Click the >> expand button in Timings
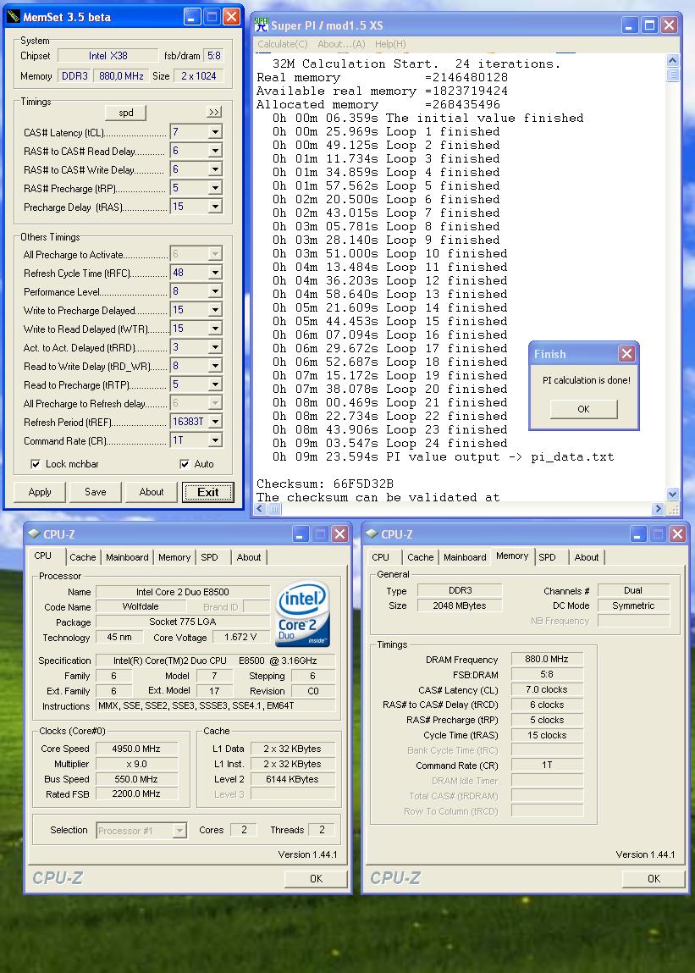The width and height of the screenshot is (695, 973). [214, 113]
